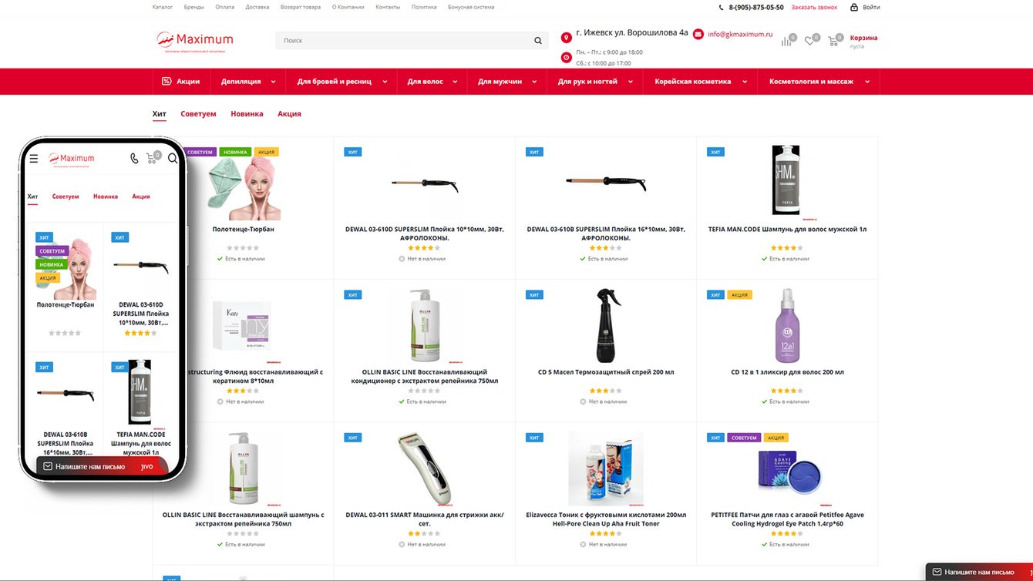The height and width of the screenshot is (581, 1033).
Task: Open the Бонусная система link
Action: pos(471,7)
